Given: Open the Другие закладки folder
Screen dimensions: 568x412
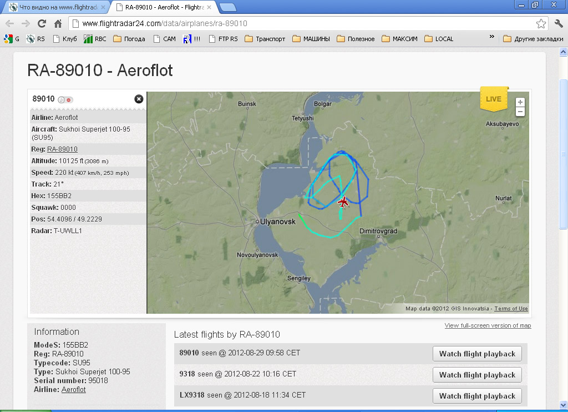Looking at the screenshot, I should (x=533, y=39).
